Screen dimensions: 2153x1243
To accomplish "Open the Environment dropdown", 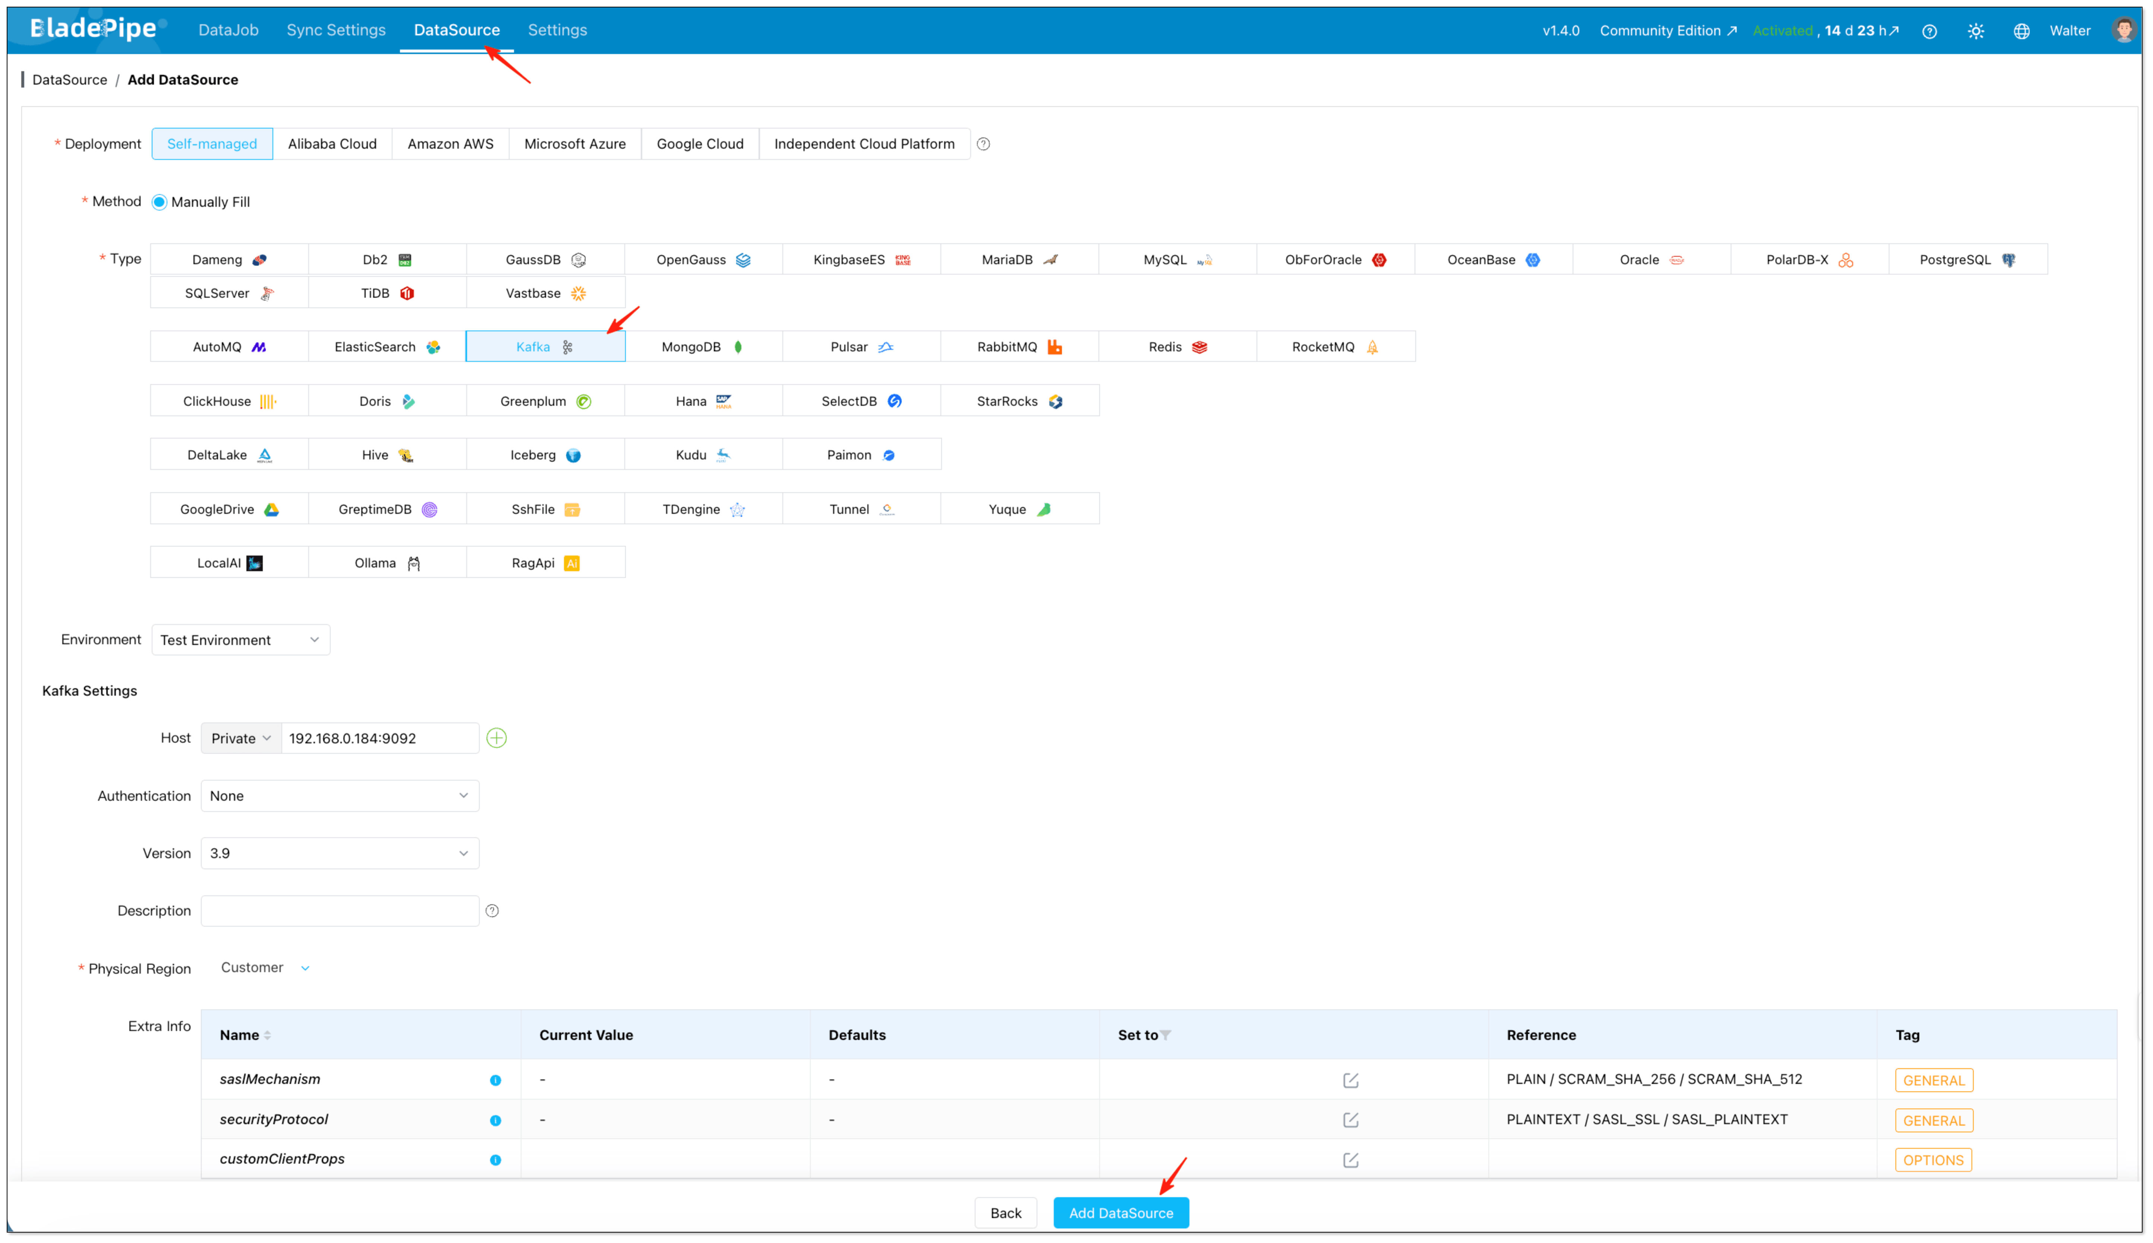I will [x=240, y=639].
